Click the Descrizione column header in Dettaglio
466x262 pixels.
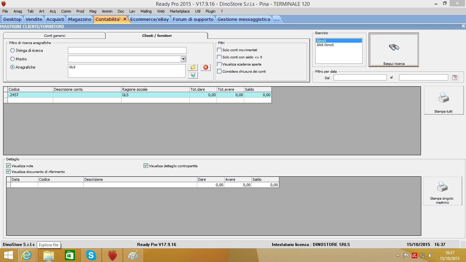pos(140,179)
